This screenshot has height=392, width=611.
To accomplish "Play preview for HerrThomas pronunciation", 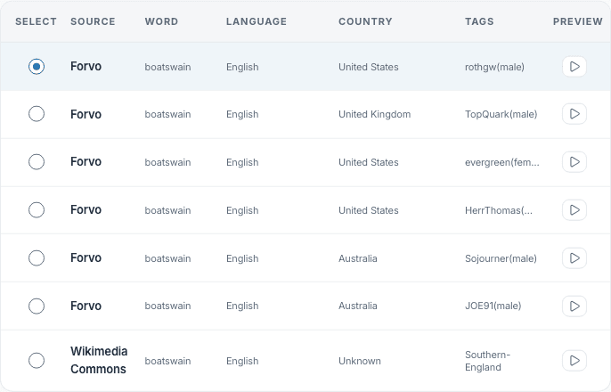I will tap(574, 210).
